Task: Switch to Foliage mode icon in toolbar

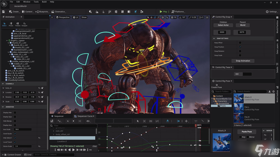Action: point(103,12)
